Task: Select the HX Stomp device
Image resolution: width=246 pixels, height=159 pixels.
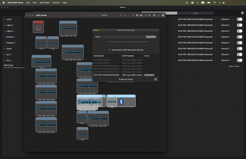Action: 41,43
